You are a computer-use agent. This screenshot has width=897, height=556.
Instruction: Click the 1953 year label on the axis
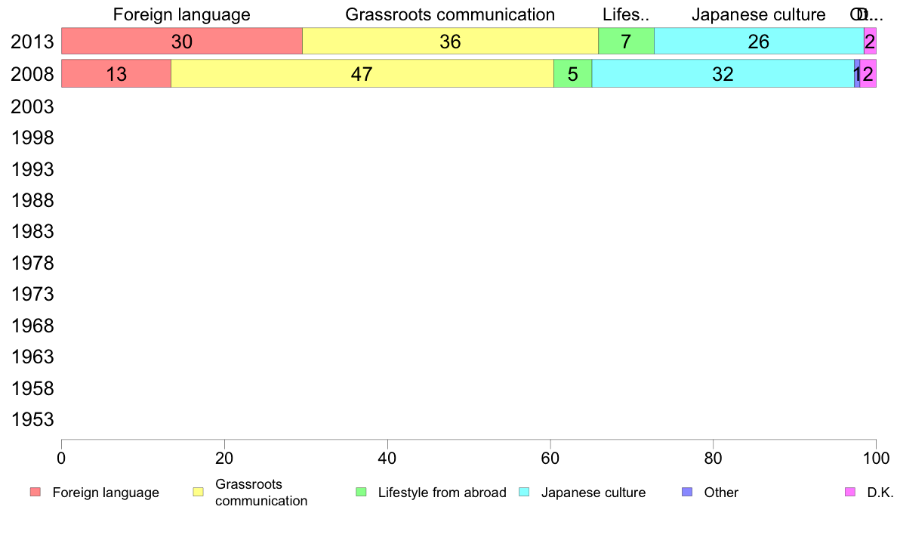[x=32, y=420]
